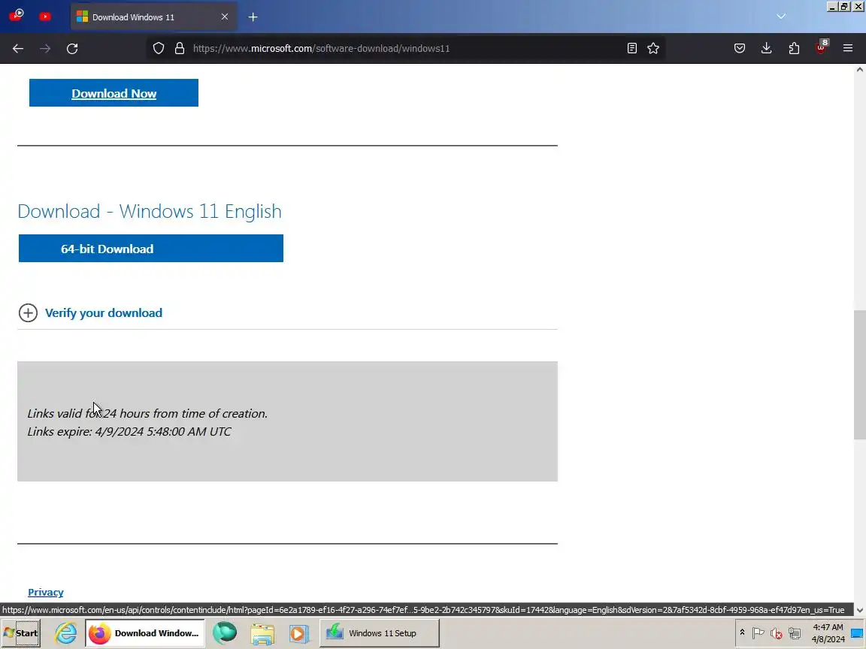
Task: Click the site security padlock icon
Action: [x=180, y=49]
